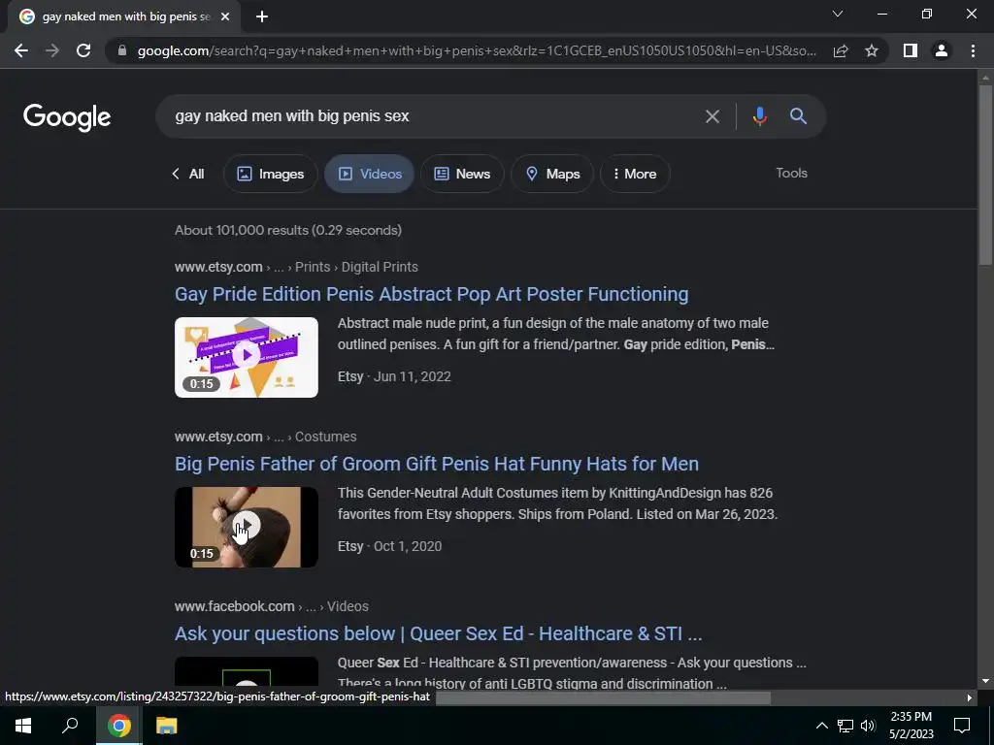This screenshot has width=994, height=745.
Task: Open the taskbar clock and date
Action: tap(911, 726)
